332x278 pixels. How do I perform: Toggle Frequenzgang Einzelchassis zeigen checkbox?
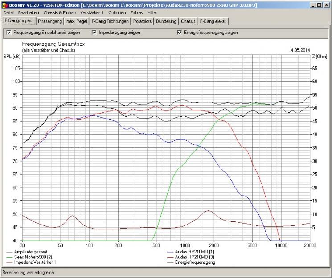click(8, 33)
